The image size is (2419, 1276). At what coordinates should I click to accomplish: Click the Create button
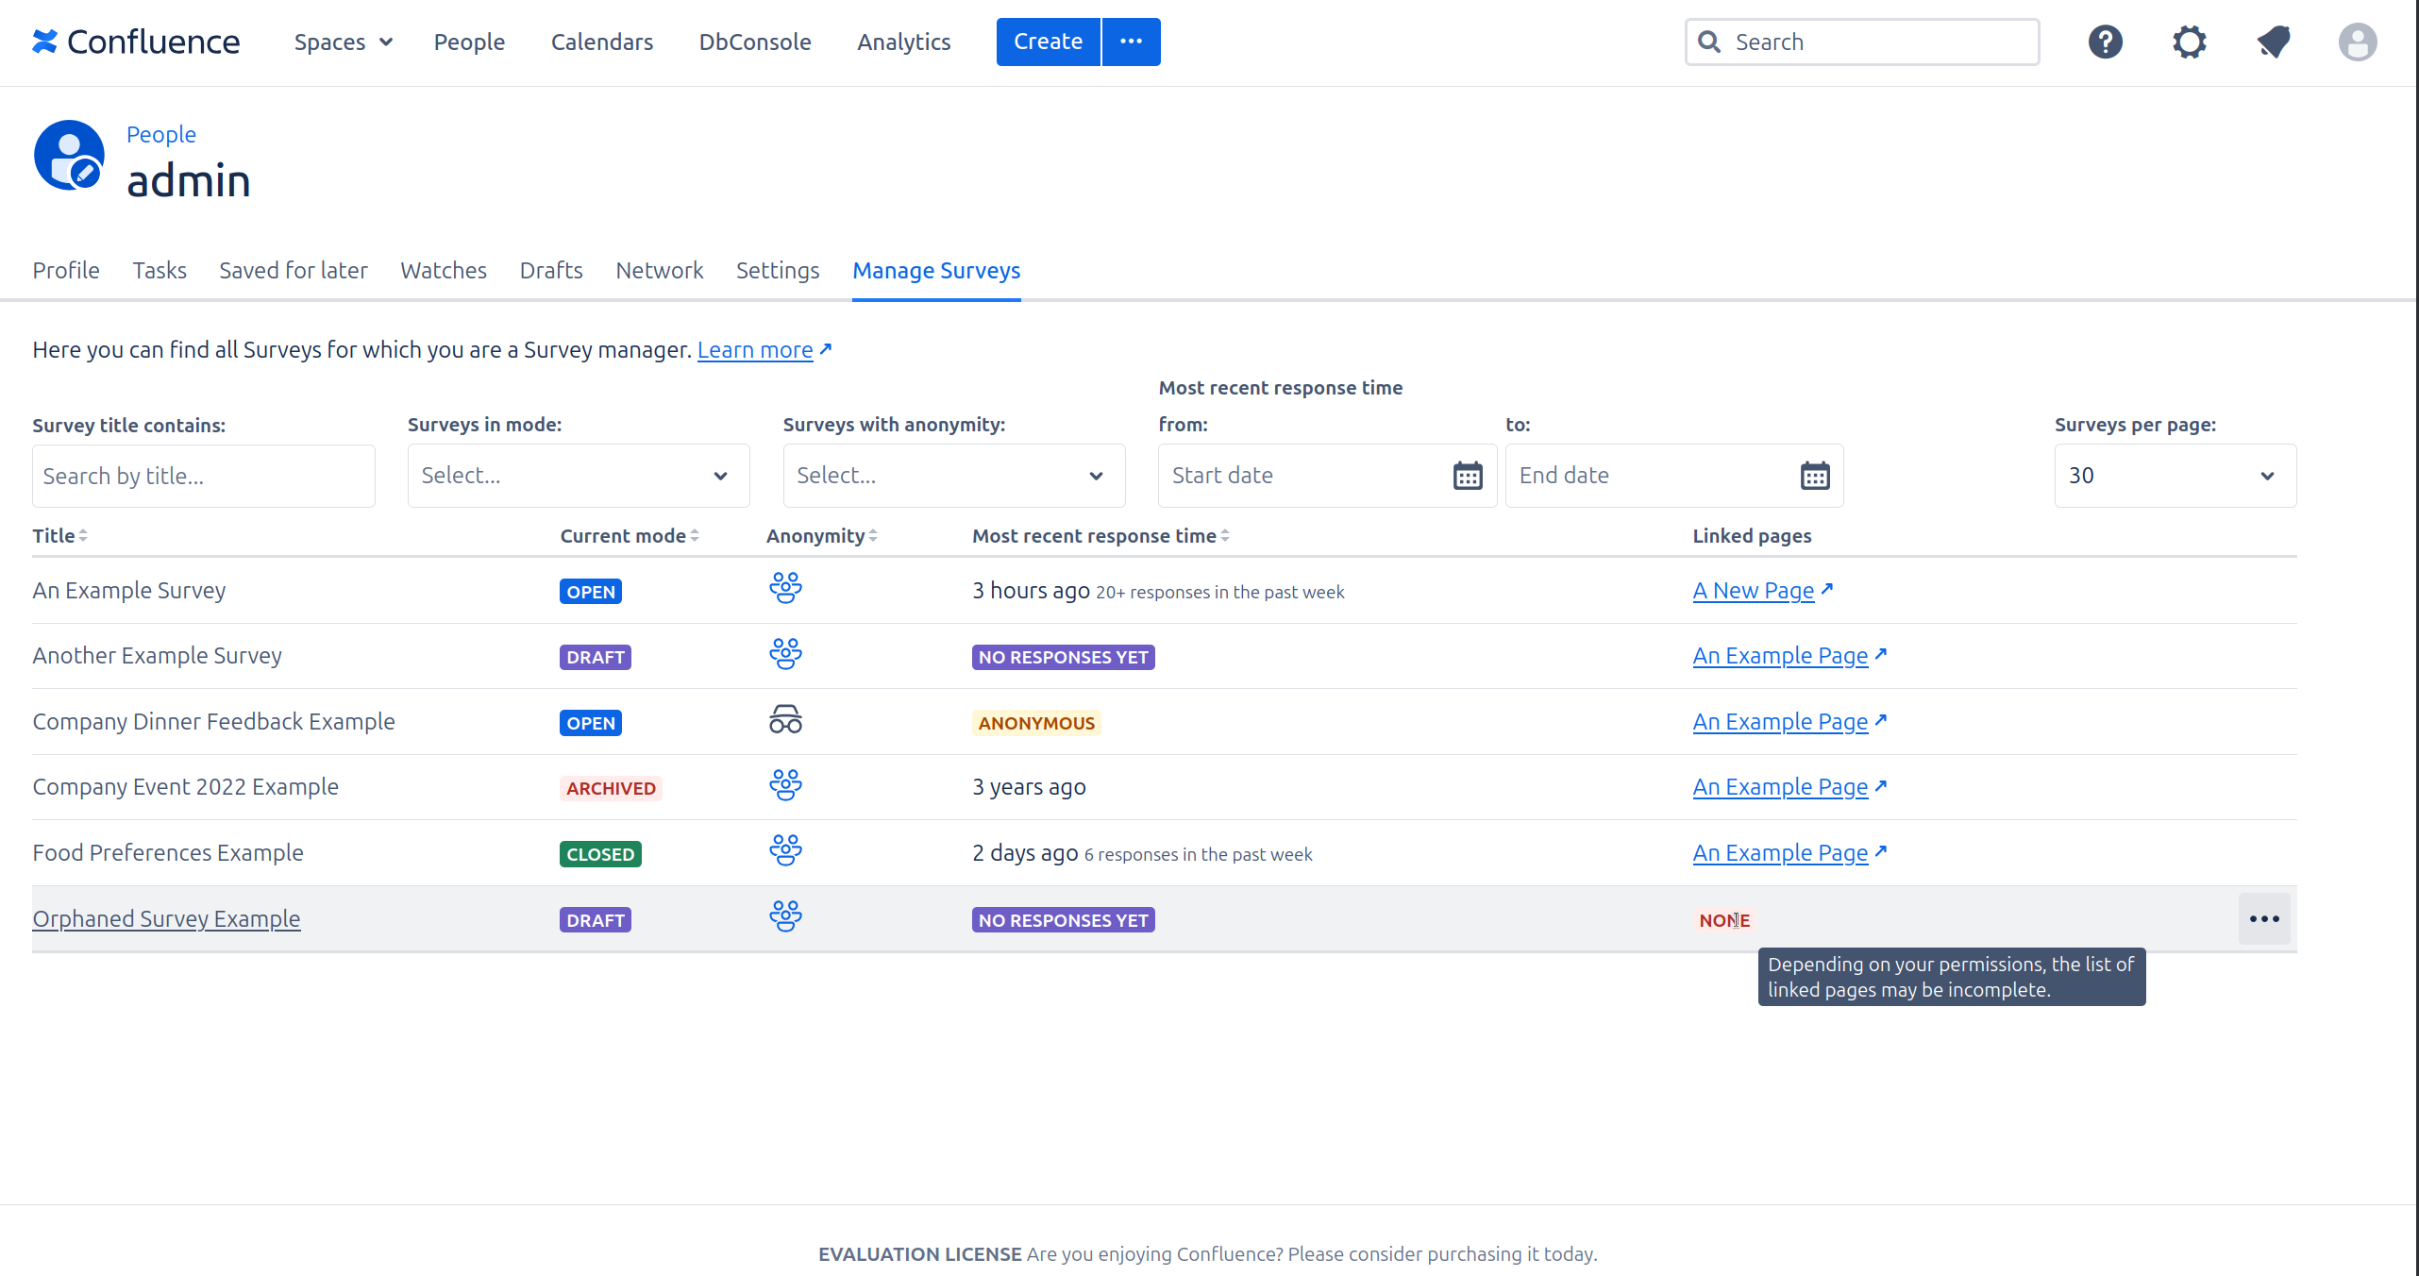[x=1048, y=42]
